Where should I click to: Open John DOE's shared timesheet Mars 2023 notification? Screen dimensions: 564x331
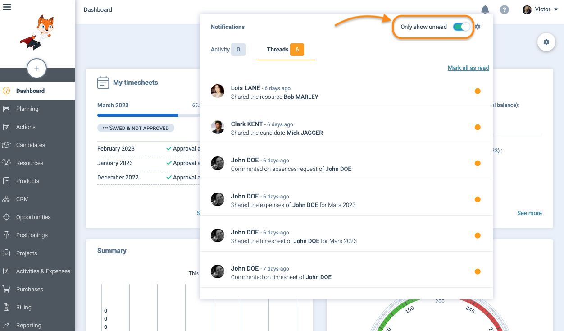tap(346, 235)
